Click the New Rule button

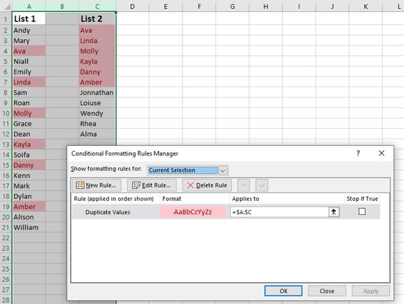pos(97,185)
